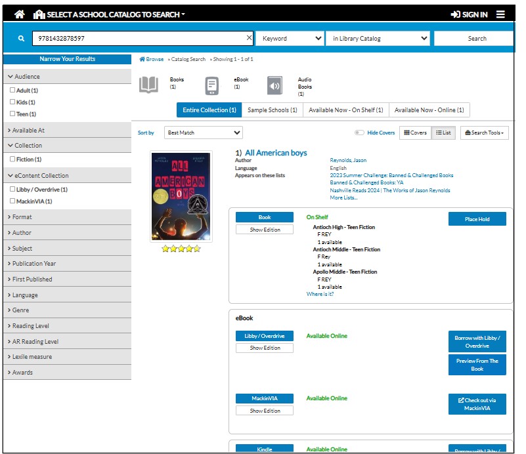526x454 pixels.
Task: Switch to Available Now - On Shelf tab
Action: click(345, 110)
